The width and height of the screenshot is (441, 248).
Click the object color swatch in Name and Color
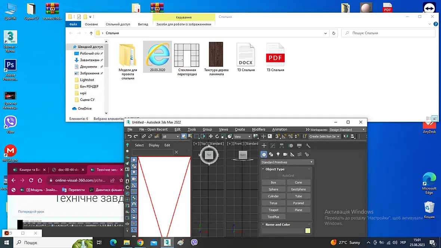[x=308, y=231]
